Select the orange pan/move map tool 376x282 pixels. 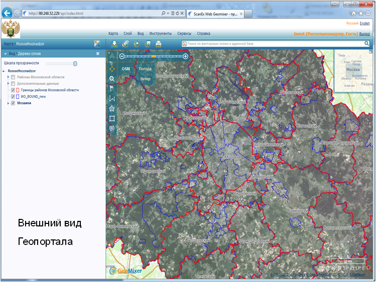pos(112,69)
